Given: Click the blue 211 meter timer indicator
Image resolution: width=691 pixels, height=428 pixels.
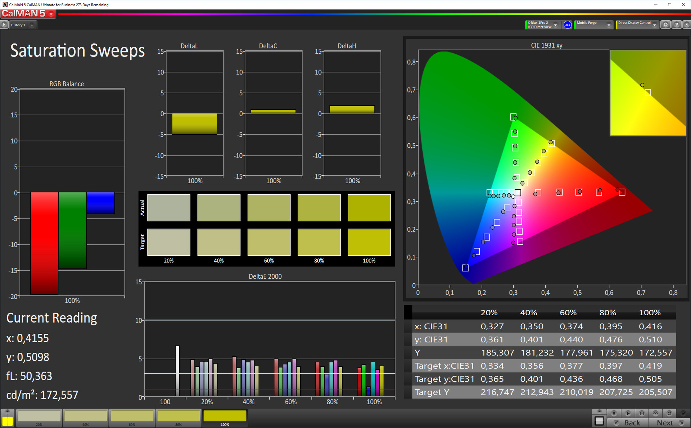Looking at the screenshot, I should point(568,25).
